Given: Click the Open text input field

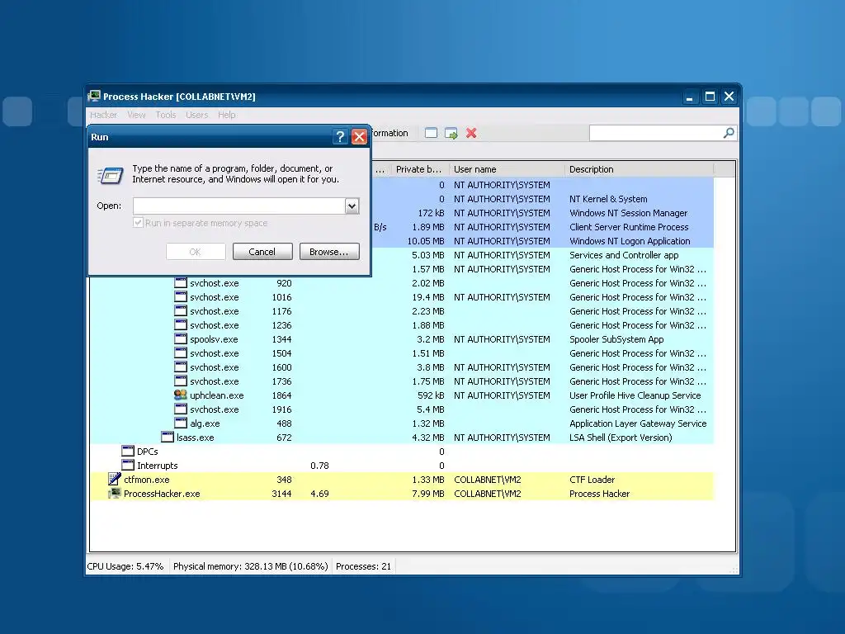Looking at the screenshot, I should pos(239,206).
